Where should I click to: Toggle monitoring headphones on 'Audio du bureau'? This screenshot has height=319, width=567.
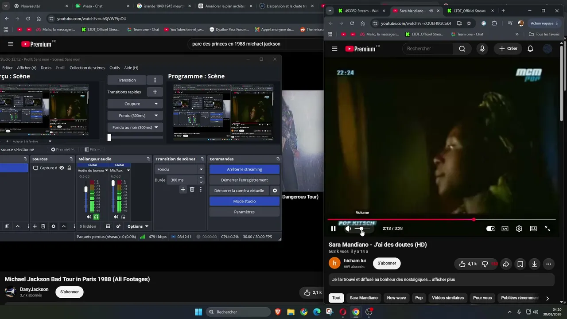click(x=96, y=217)
